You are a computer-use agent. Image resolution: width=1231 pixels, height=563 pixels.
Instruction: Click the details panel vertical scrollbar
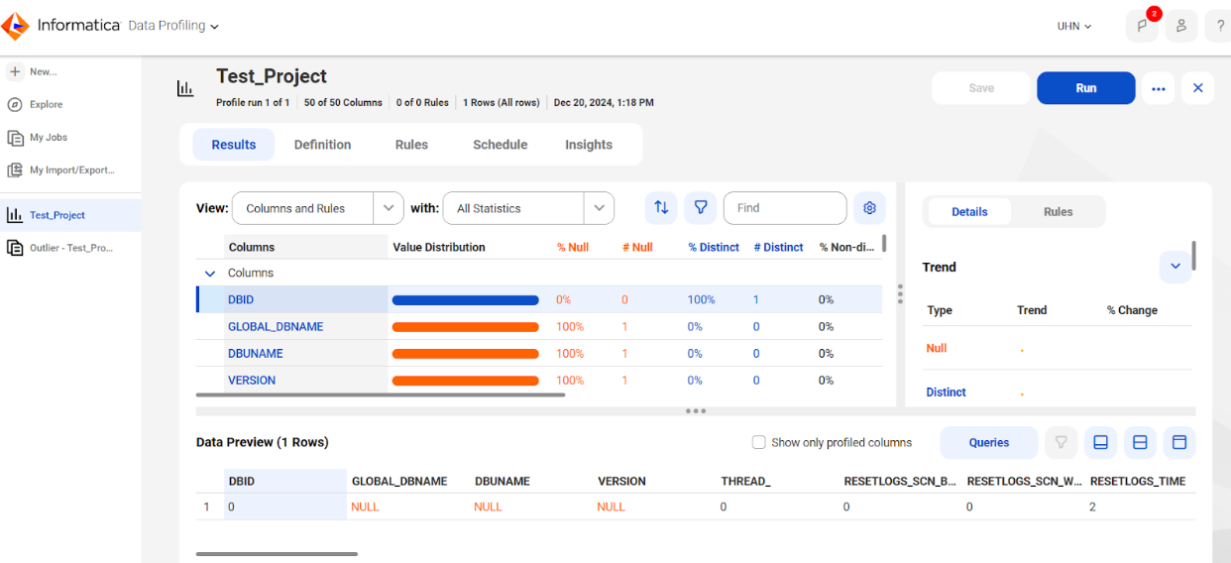point(1193,256)
